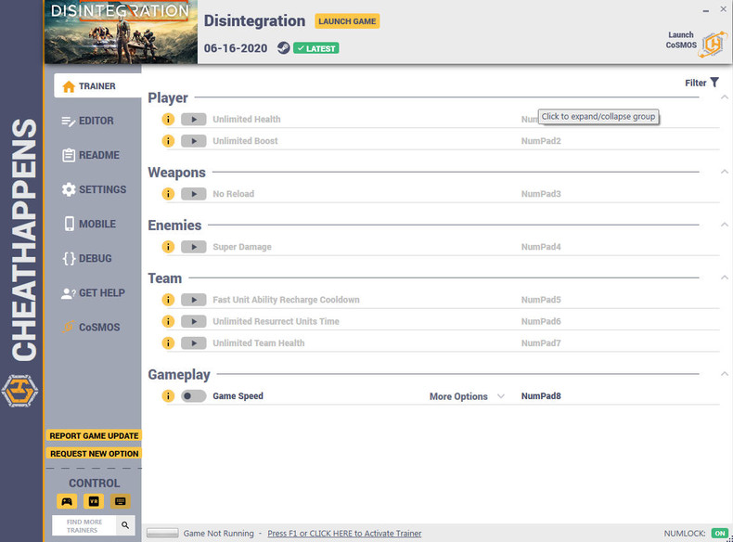Activate No Reload play toggle
Viewport: 733px width, 542px height.
(x=194, y=194)
